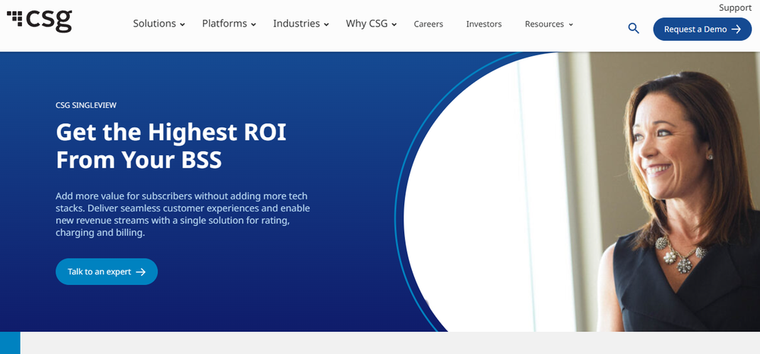Viewport: 760px width, 354px height.
Task: Go to the Careers page
Action: pyautogui.click(x=429, y=24)
